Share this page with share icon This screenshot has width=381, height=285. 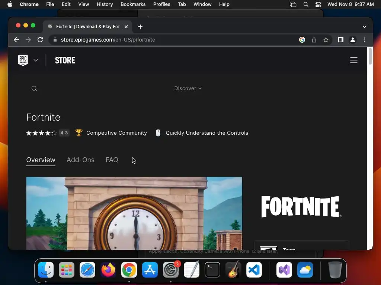[x=314, y=40]
